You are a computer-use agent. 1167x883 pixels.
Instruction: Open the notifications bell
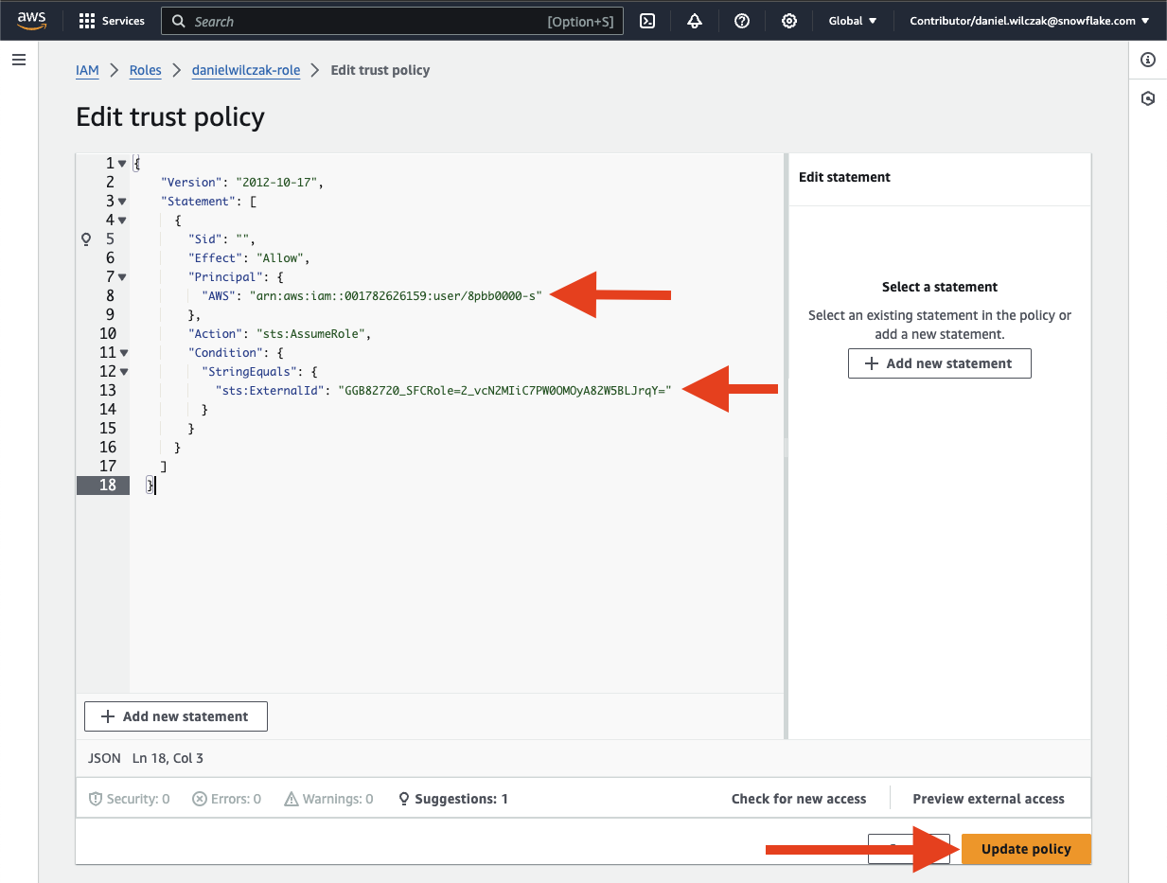tap(695, 21)
